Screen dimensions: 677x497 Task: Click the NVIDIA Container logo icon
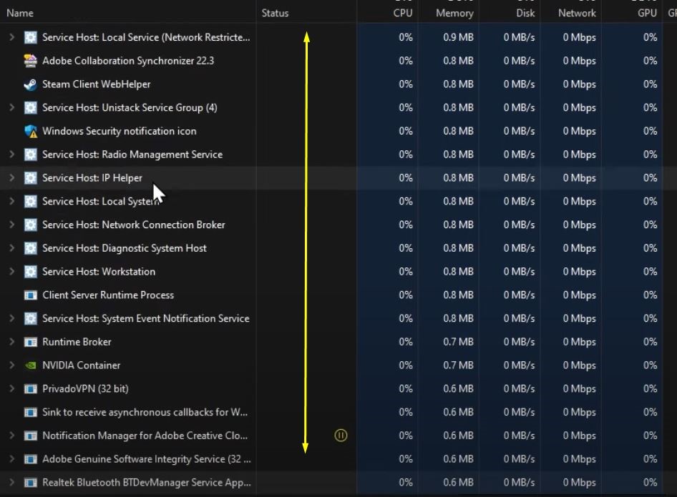30,365
